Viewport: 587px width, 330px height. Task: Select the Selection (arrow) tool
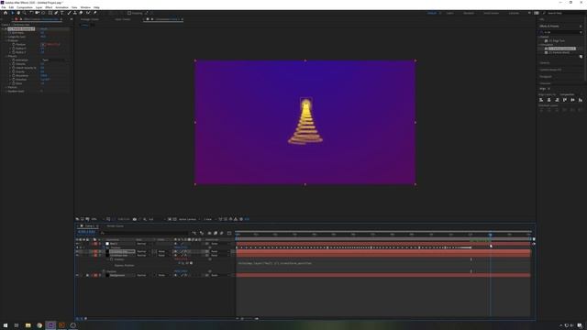(12, 13)
